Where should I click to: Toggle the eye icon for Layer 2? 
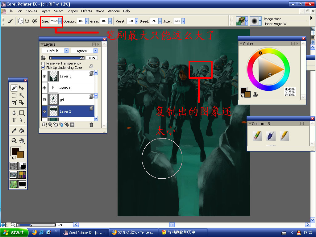[x=44, y=111]
